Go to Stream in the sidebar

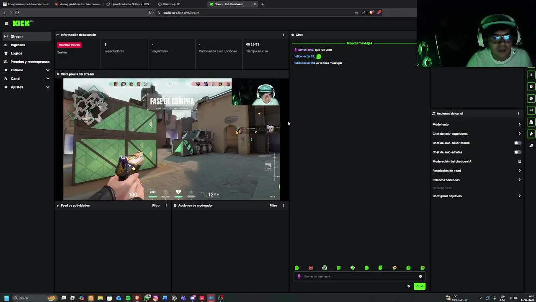point(27,36)
